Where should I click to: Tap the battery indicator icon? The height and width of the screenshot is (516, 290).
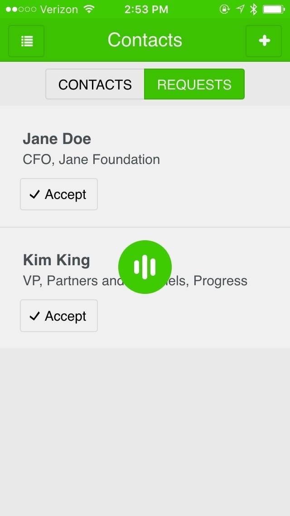(273, 9)
